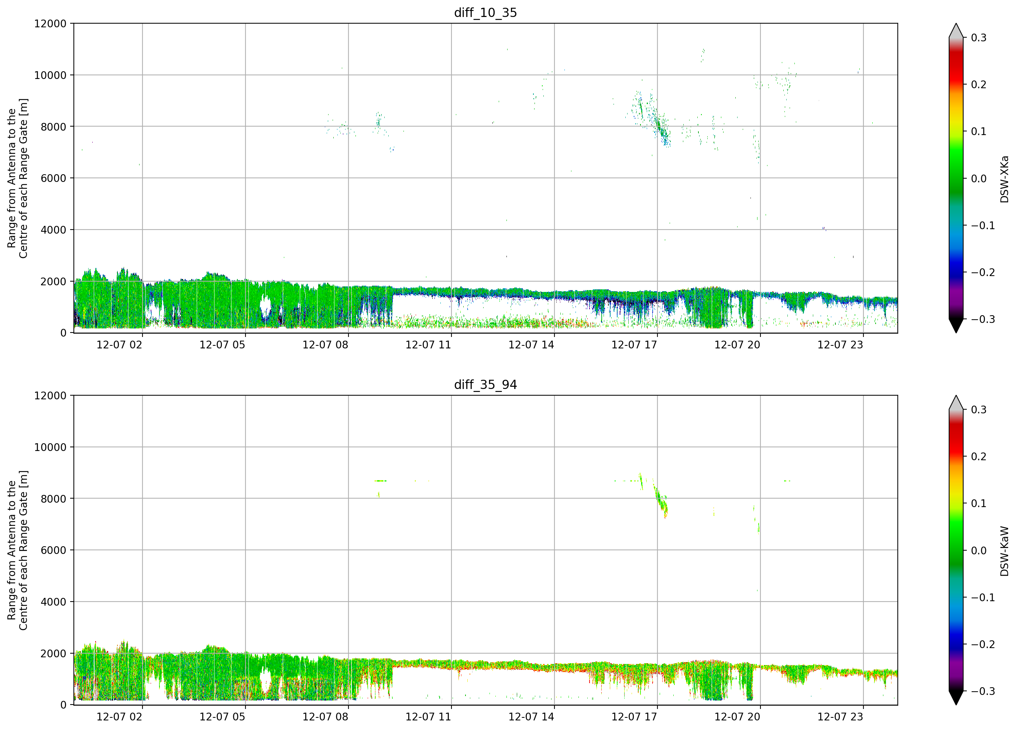Click the 4000 y-tick of the diff_10_35 plot

54,230
